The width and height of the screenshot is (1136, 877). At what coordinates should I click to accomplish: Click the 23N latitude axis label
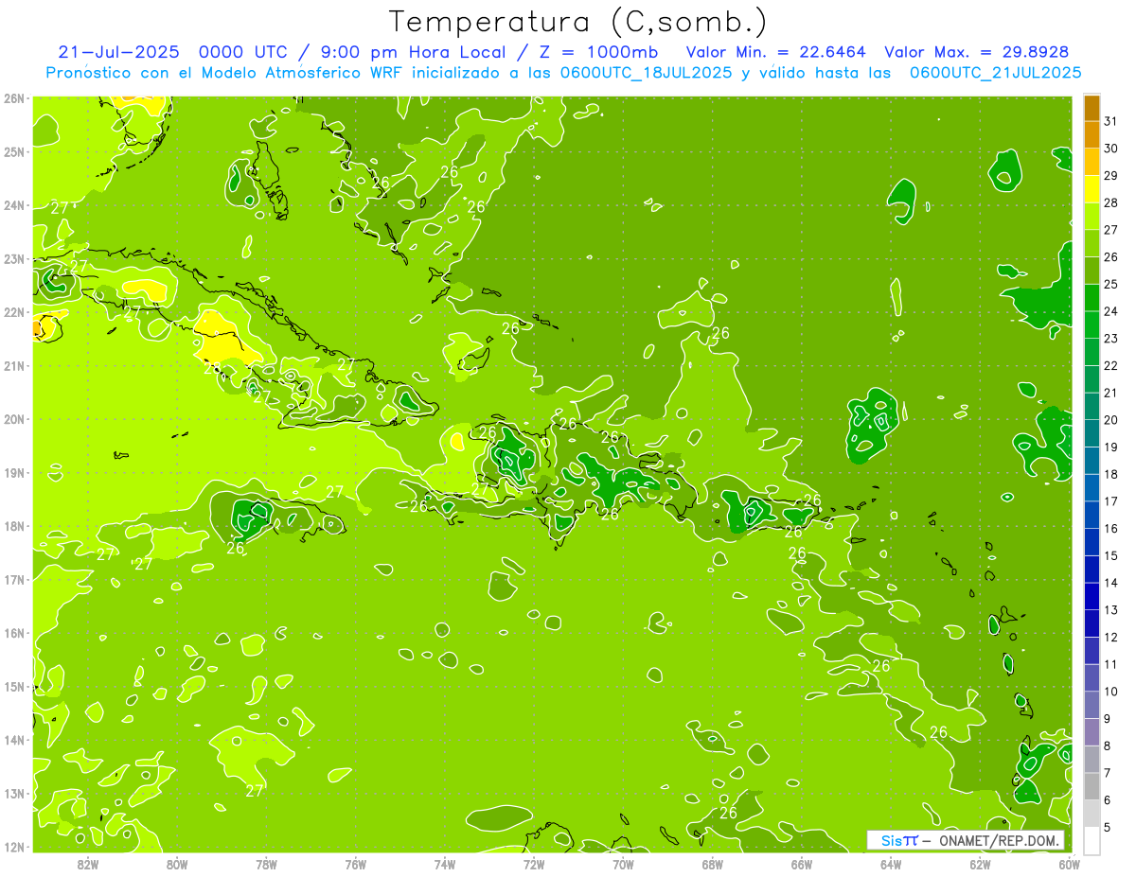[13, 258]
